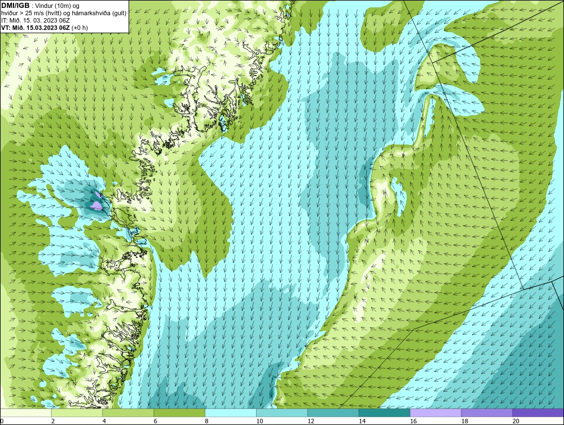The width and height of the screenshot is (564, 425).
Task: Click the legend label '2'
Action: [53, 421]
